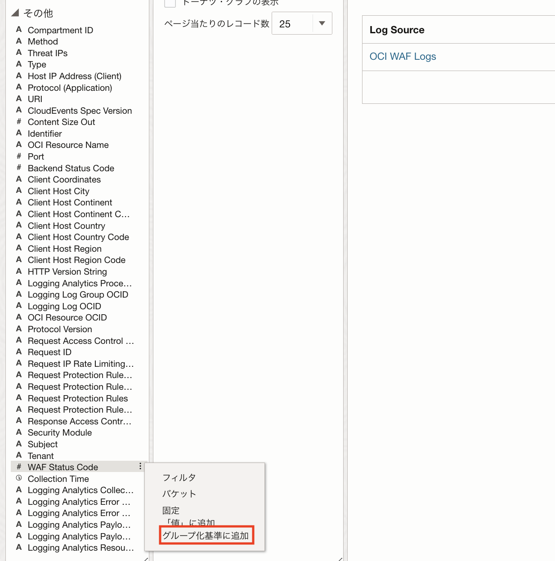Choose バケット in the context menu
The width and height of the screenshot is (555, 561).
point(179,494)
